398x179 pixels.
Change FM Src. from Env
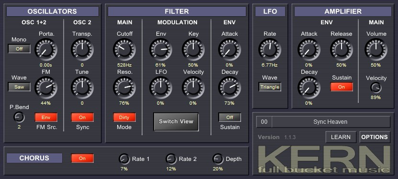(x=46, y=117)
